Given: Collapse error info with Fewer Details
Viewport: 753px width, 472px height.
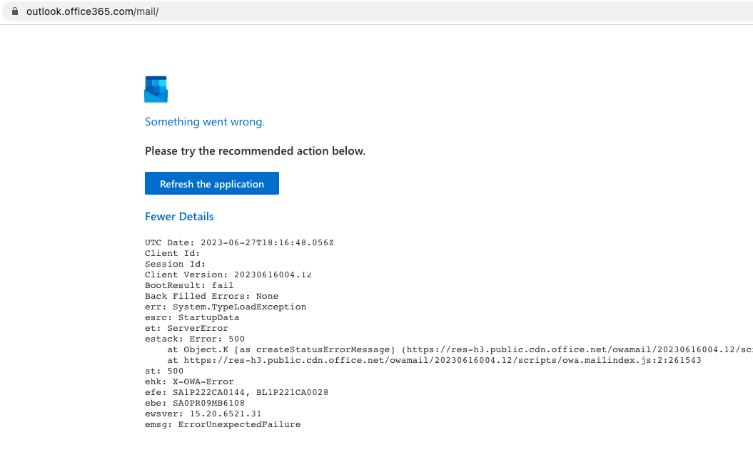Looking at the screenshot, I should (x=179, y=216).
